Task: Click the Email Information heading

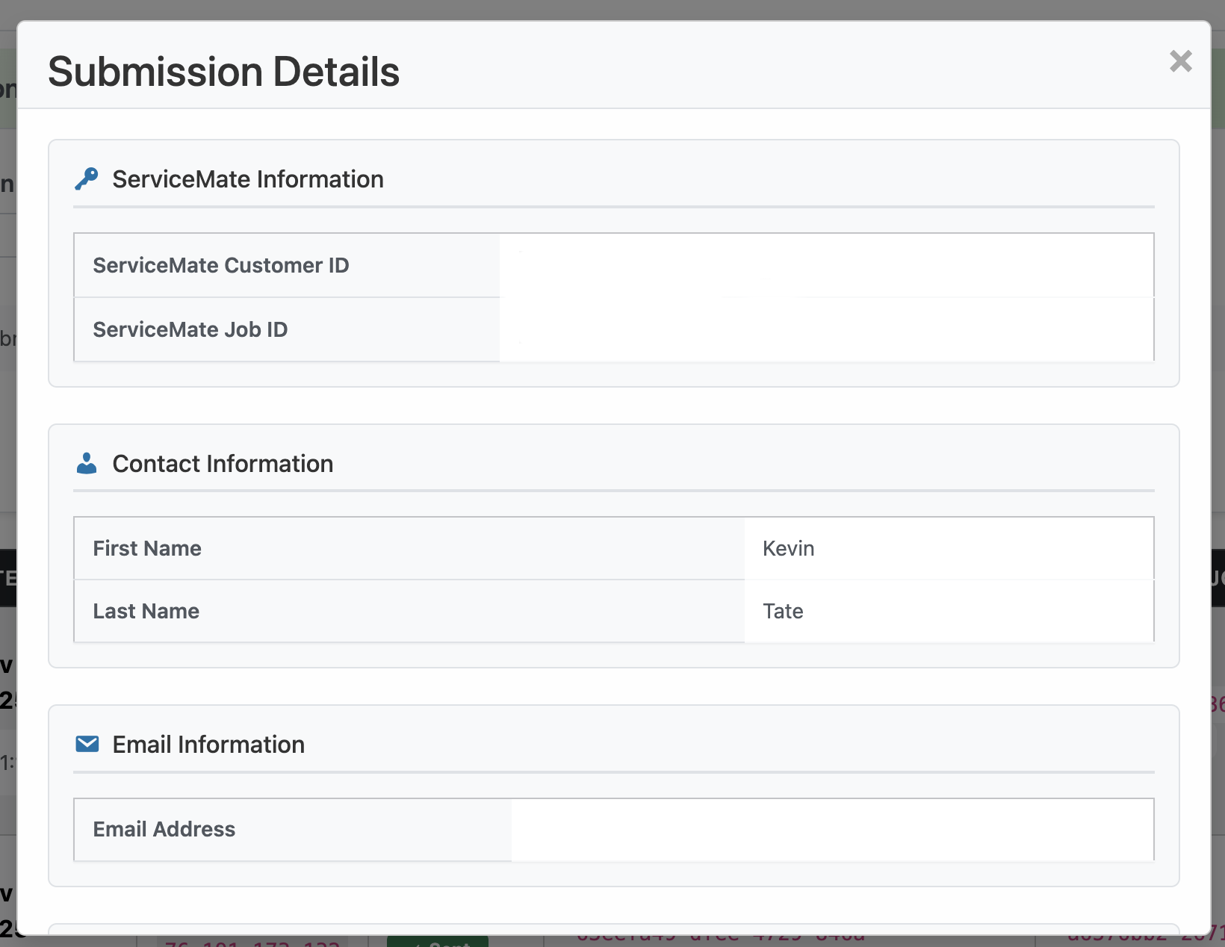Action: tap(208, 745)
